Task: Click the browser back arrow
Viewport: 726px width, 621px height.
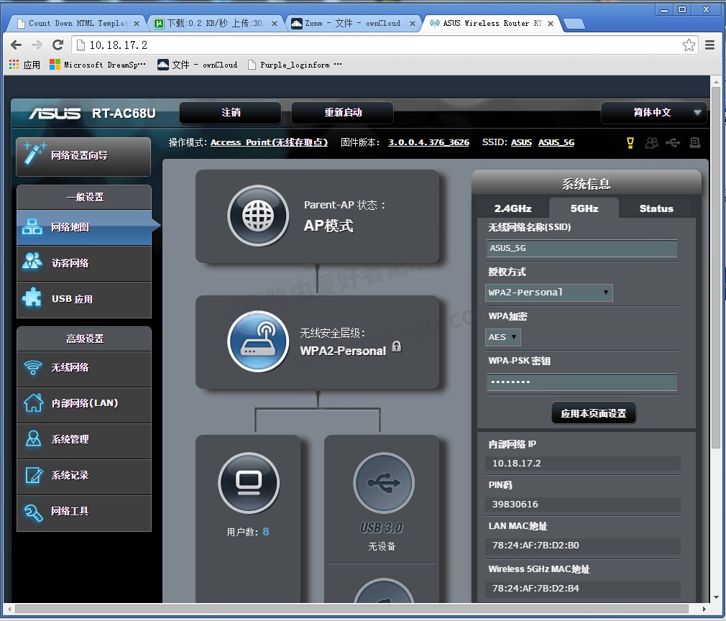Action: [17, 45]
